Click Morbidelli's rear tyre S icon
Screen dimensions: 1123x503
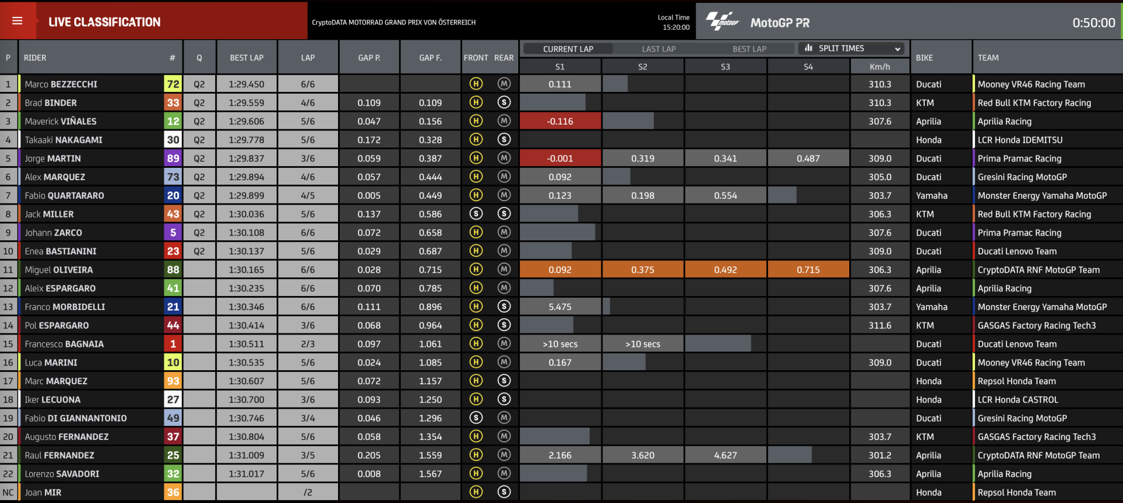(x=504, y=306)
